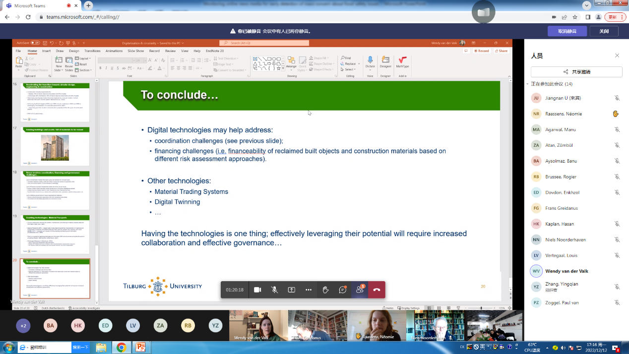Screen dimensions: 629x354
Task: Open more actions ellipsis in call toolbar
Action: 309,290
